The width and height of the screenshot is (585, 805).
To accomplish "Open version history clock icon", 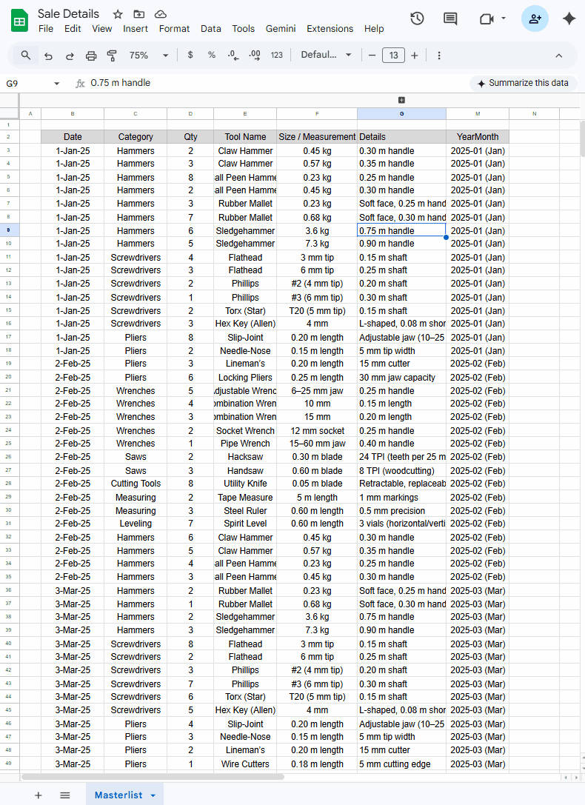I will pyautogui.click(x=417, y=19).
